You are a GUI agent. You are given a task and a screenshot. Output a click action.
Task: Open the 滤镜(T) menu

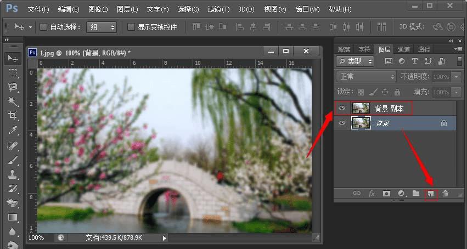(x=218, y=9)
